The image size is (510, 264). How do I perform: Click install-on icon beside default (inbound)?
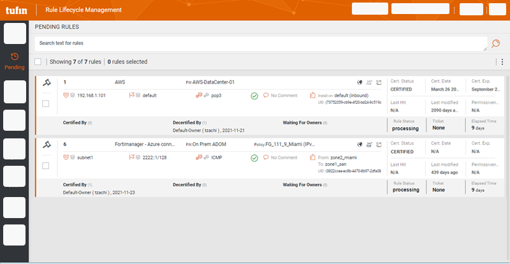312,96
